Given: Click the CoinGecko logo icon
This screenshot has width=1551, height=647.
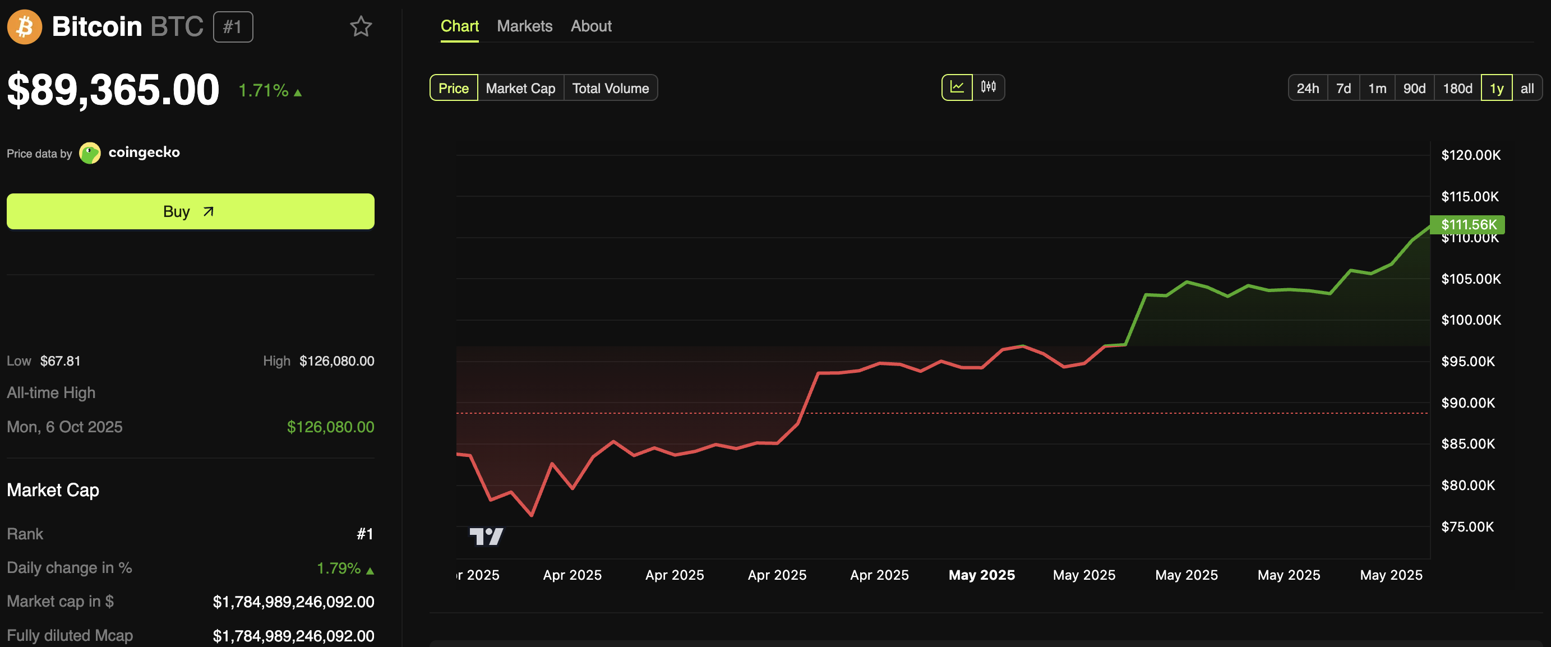Looking at the screenshot, I should coord(90,153).
